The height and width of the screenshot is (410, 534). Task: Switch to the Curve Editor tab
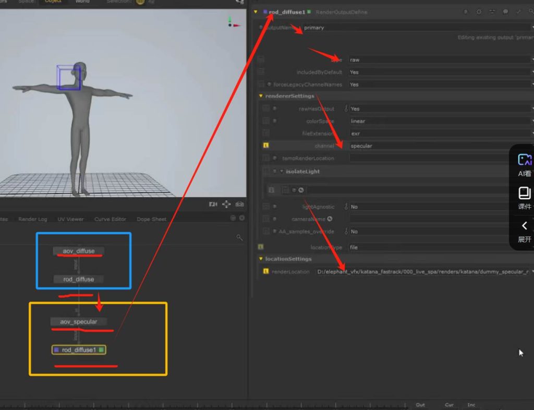110,219
